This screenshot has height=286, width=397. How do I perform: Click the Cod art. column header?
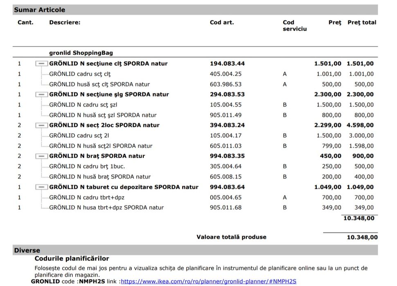pos(222,22)
